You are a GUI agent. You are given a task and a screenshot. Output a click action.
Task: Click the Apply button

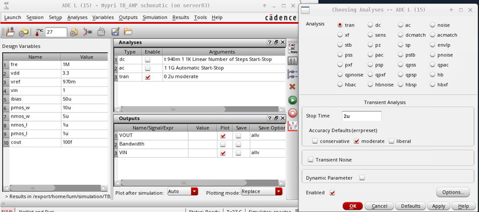(439, 206)
